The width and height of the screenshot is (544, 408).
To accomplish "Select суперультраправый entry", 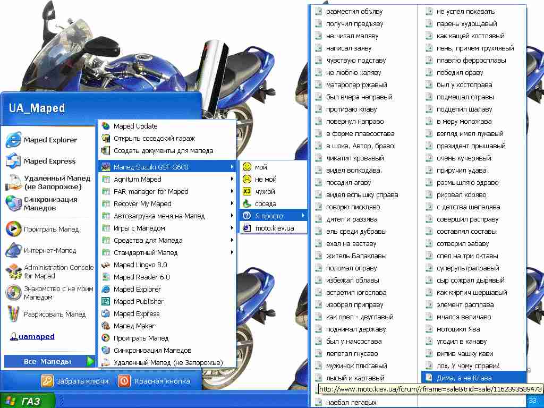I will tap(473, 268).
